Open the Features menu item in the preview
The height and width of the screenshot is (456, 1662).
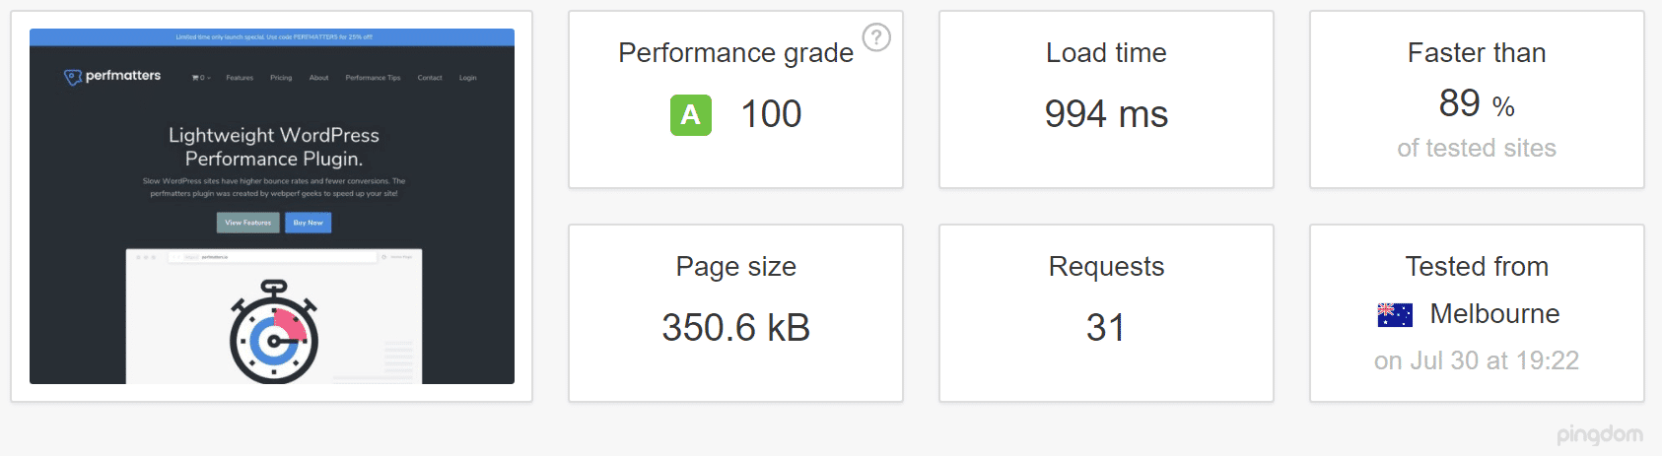point(240,78)
